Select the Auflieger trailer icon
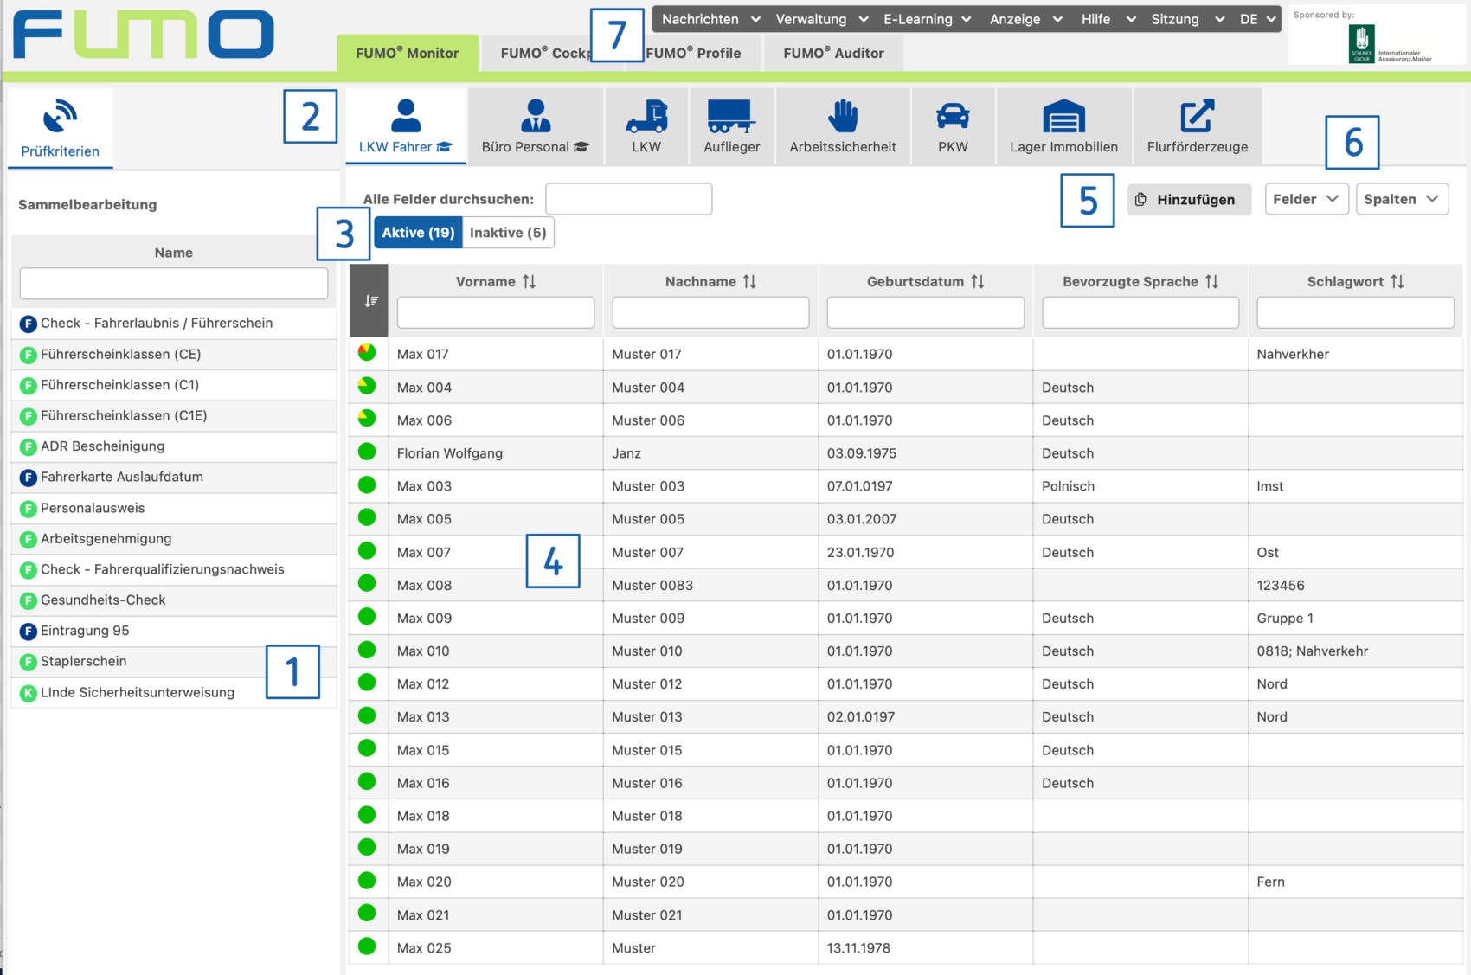 click(730, 117)
